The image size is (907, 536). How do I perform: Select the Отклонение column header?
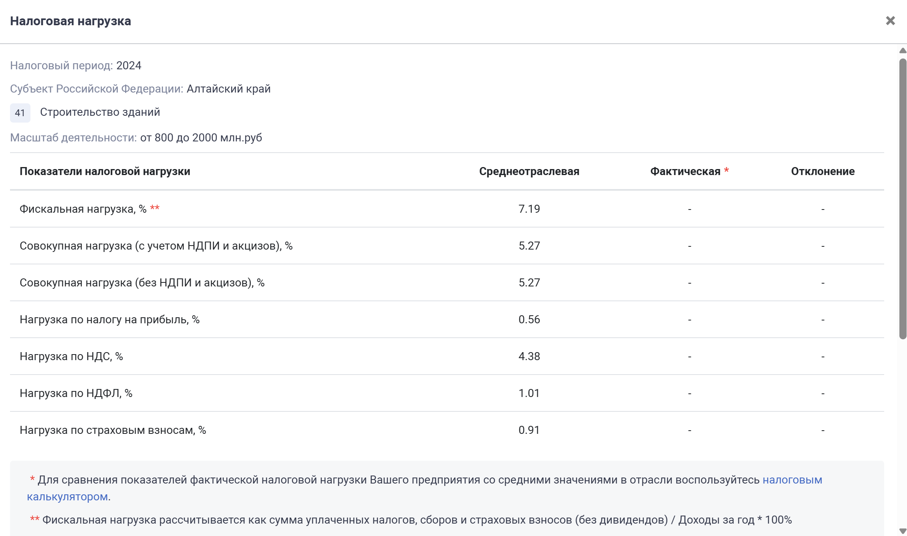click(x=822, y=171)
